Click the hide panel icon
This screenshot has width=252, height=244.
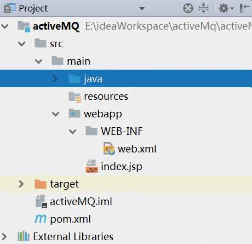[x=244, y=8]
